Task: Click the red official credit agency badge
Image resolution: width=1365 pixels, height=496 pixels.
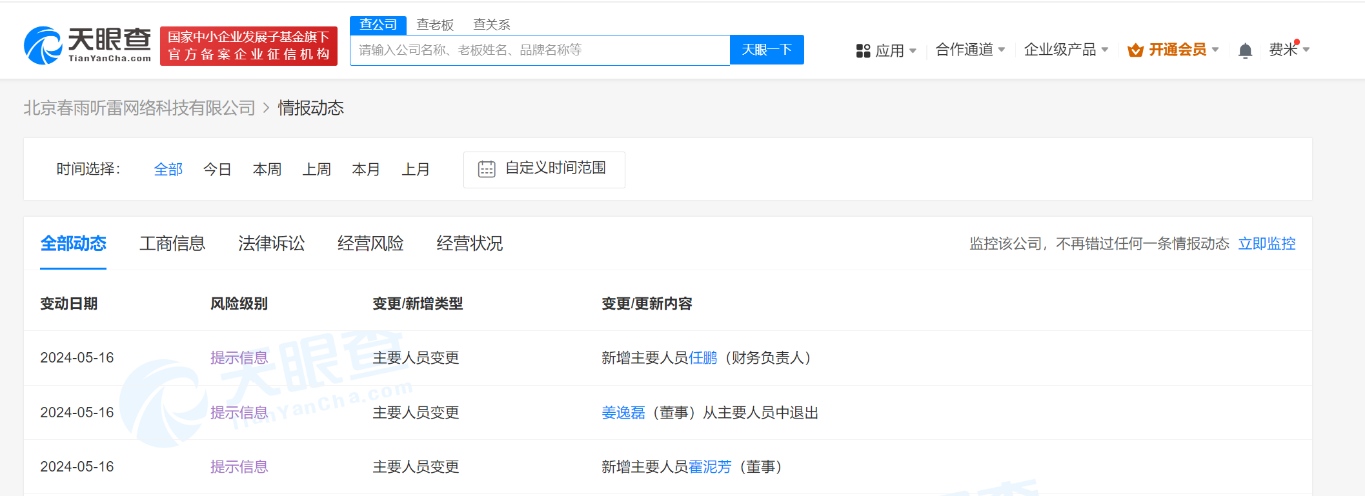Action: (x=248, y=46)
